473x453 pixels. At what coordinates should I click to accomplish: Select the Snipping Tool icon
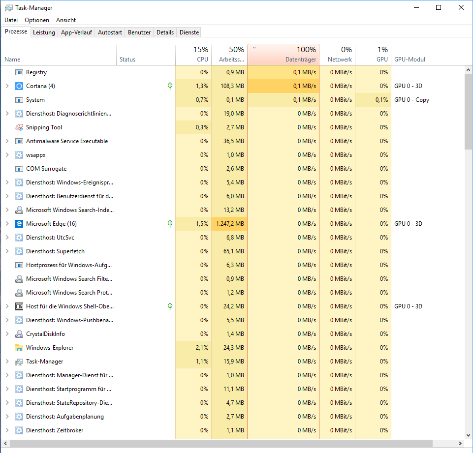(x=19, y=127)
